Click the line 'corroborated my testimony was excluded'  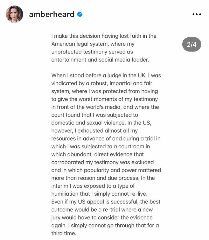coord(102,162)
